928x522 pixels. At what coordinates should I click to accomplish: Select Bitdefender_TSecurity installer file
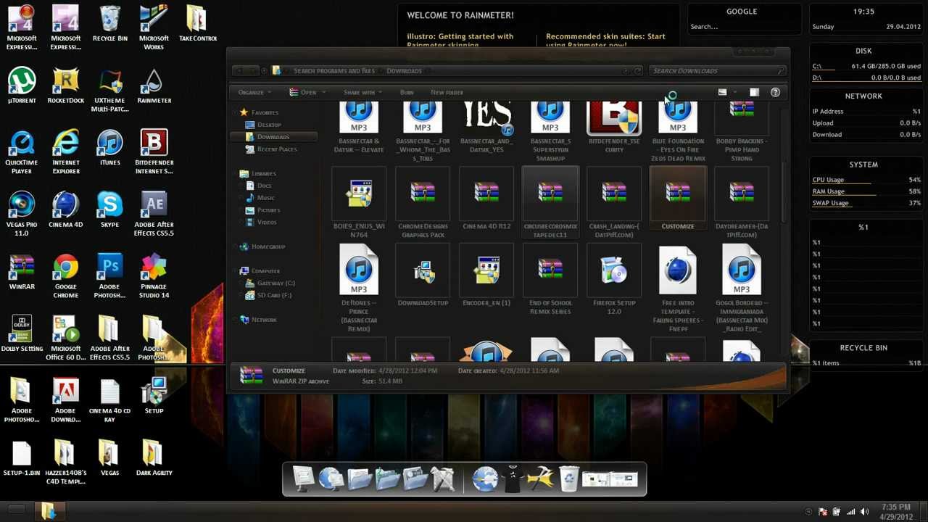pyautogui.click(x=614, y=128)
